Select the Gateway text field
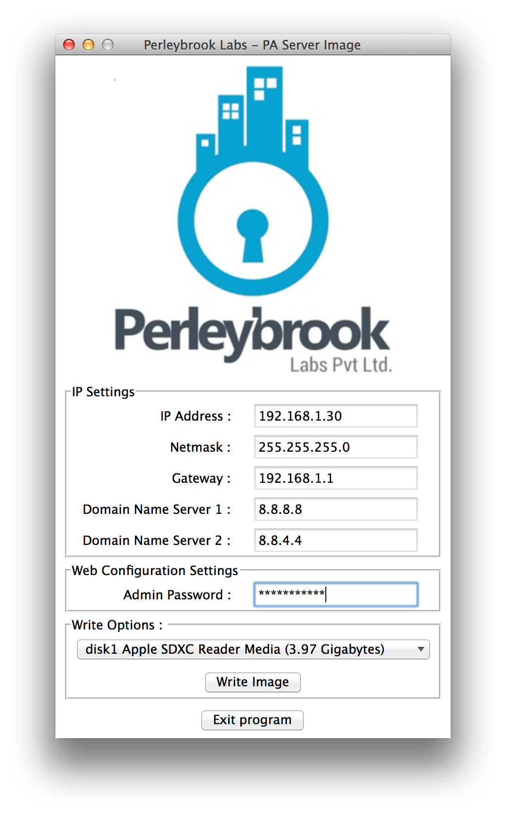The width and height of the screenshot is (506, 815). click(336, 478)
